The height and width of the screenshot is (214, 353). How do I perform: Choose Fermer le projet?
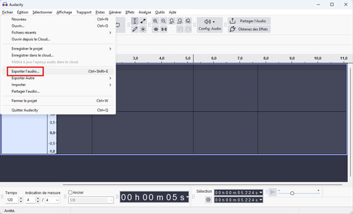[58, 101]
